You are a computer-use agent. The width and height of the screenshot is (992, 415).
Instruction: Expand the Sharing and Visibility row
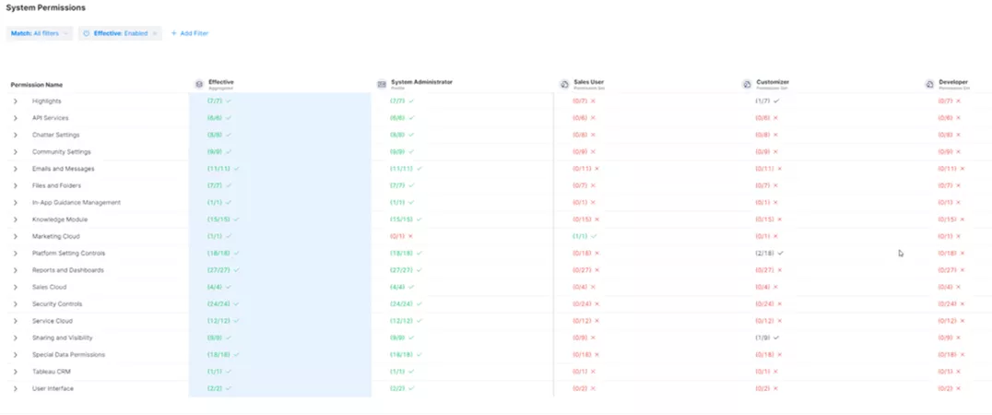(15, 338)
